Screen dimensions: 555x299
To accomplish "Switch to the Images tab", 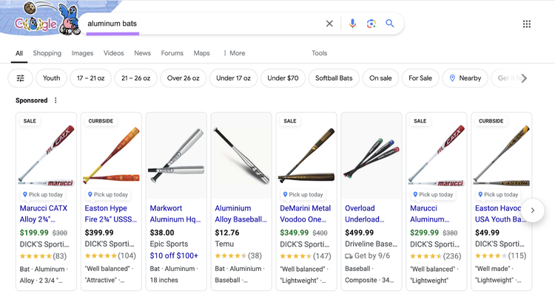I will pyautogui.click(x=82, y=53).
